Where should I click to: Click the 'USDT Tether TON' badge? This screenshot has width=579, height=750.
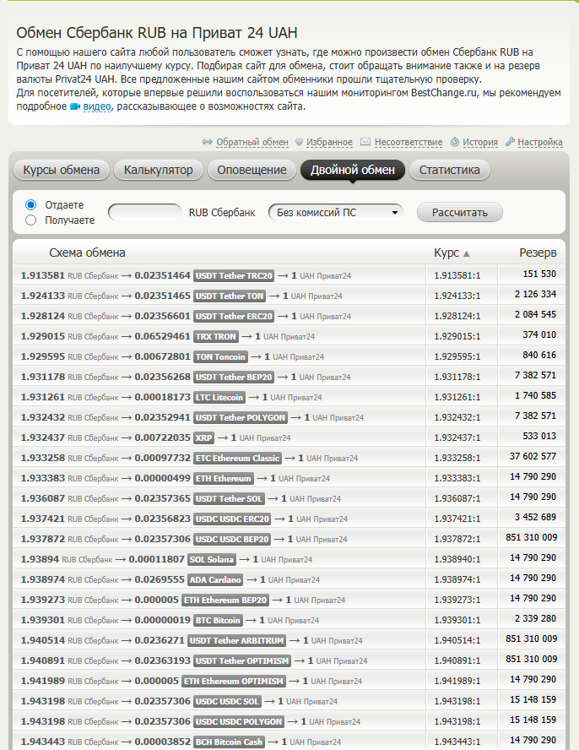pyautogui.click(x=230, y=296)
